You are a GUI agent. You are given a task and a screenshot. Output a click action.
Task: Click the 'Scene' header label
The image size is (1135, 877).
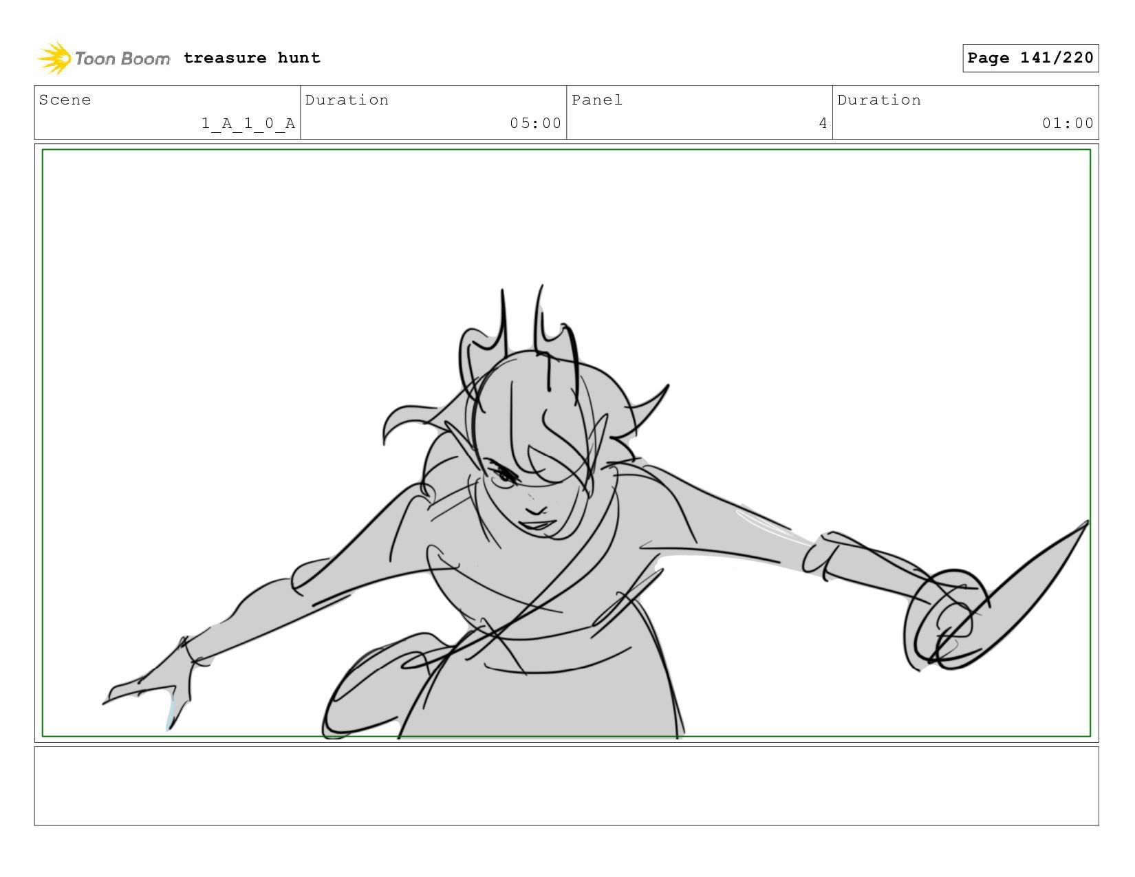tap(65, 100)
